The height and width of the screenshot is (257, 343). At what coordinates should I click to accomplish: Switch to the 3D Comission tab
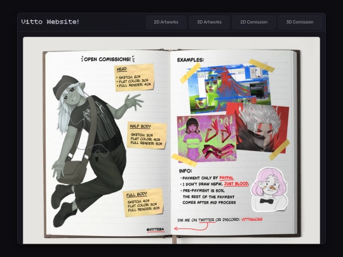(x=300, y=22)
